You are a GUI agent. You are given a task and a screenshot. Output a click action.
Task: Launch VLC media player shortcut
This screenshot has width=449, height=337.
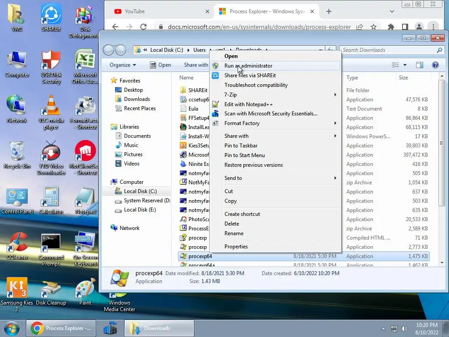51,112
